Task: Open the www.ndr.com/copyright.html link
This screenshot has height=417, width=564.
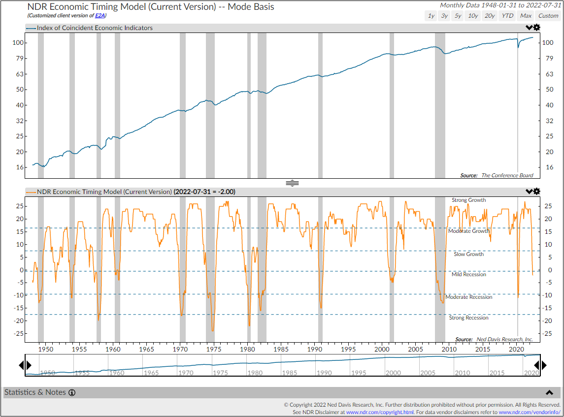Action: (379, 413)
